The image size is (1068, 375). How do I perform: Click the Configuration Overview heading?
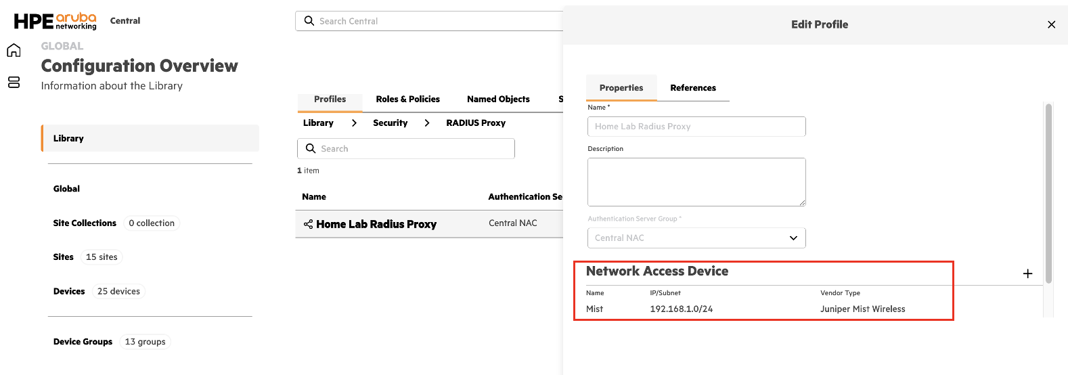[139, 66]
